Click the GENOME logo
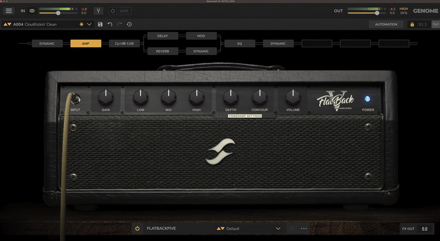 click(425, 11)
